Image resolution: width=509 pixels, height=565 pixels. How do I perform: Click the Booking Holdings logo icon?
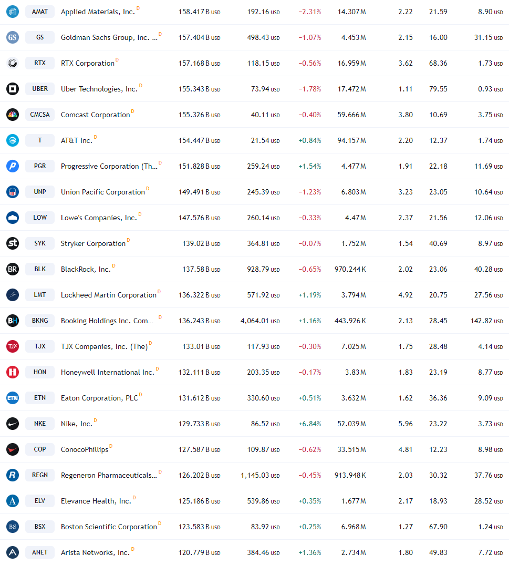13,321
